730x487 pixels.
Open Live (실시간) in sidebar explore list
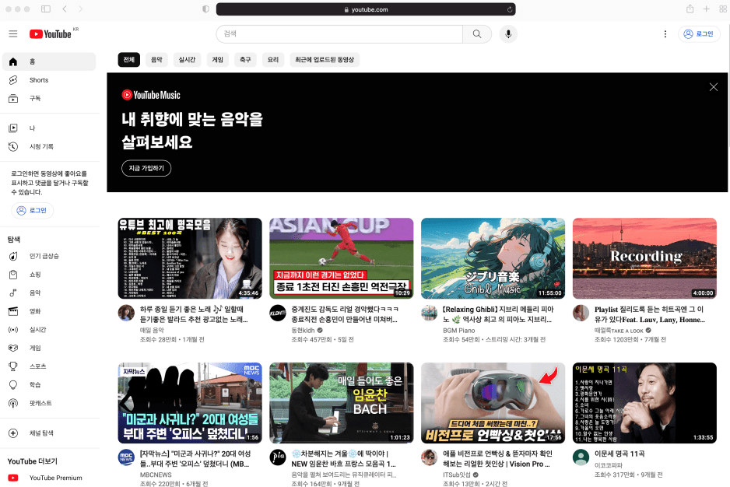(x=49, y=330)
